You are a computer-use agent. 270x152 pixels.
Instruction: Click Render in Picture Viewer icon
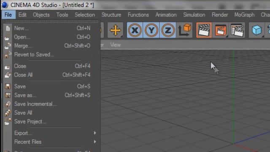tap(221, 30)
